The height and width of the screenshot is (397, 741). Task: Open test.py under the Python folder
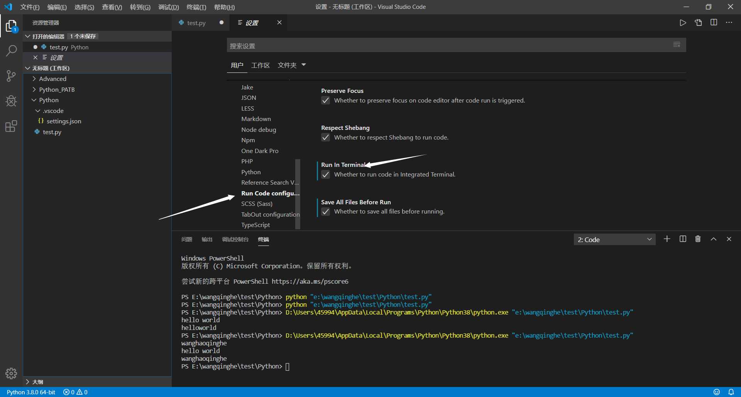tap(52, 132)
